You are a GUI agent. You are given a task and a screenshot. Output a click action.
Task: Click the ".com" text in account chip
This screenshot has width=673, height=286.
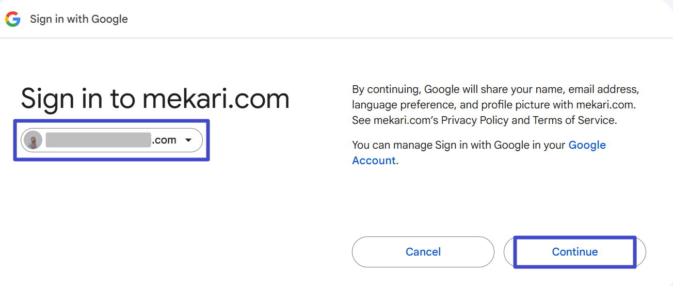point(164,140)
